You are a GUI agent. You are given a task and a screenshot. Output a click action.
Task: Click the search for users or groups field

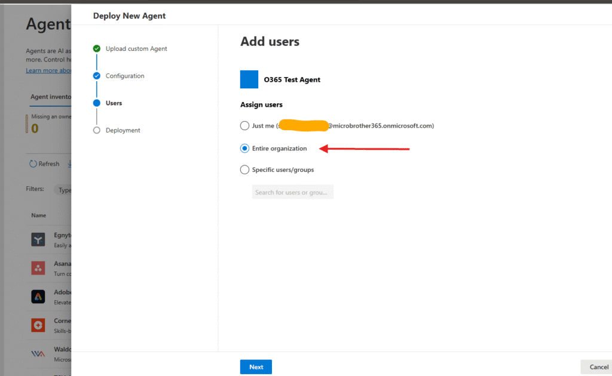(292, 192)
